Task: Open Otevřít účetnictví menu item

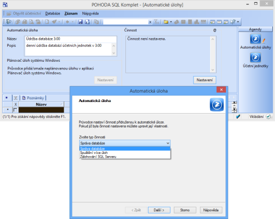Action: (x=24, y=13)
